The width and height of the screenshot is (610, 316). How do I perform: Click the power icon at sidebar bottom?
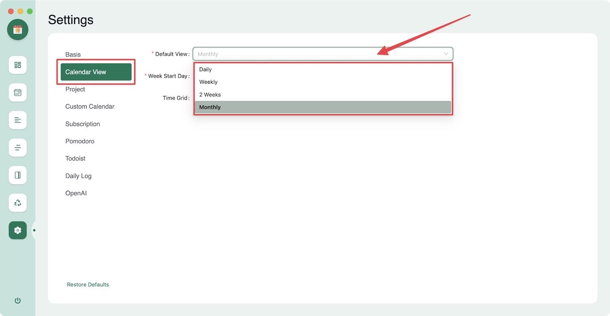click(x=17, y=301)
